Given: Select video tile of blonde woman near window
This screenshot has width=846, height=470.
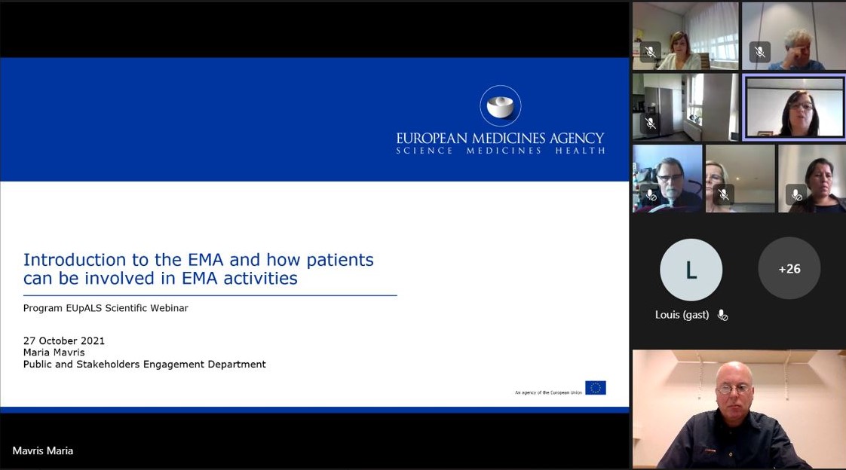Looking at the screenshot, I should point(685,35).
